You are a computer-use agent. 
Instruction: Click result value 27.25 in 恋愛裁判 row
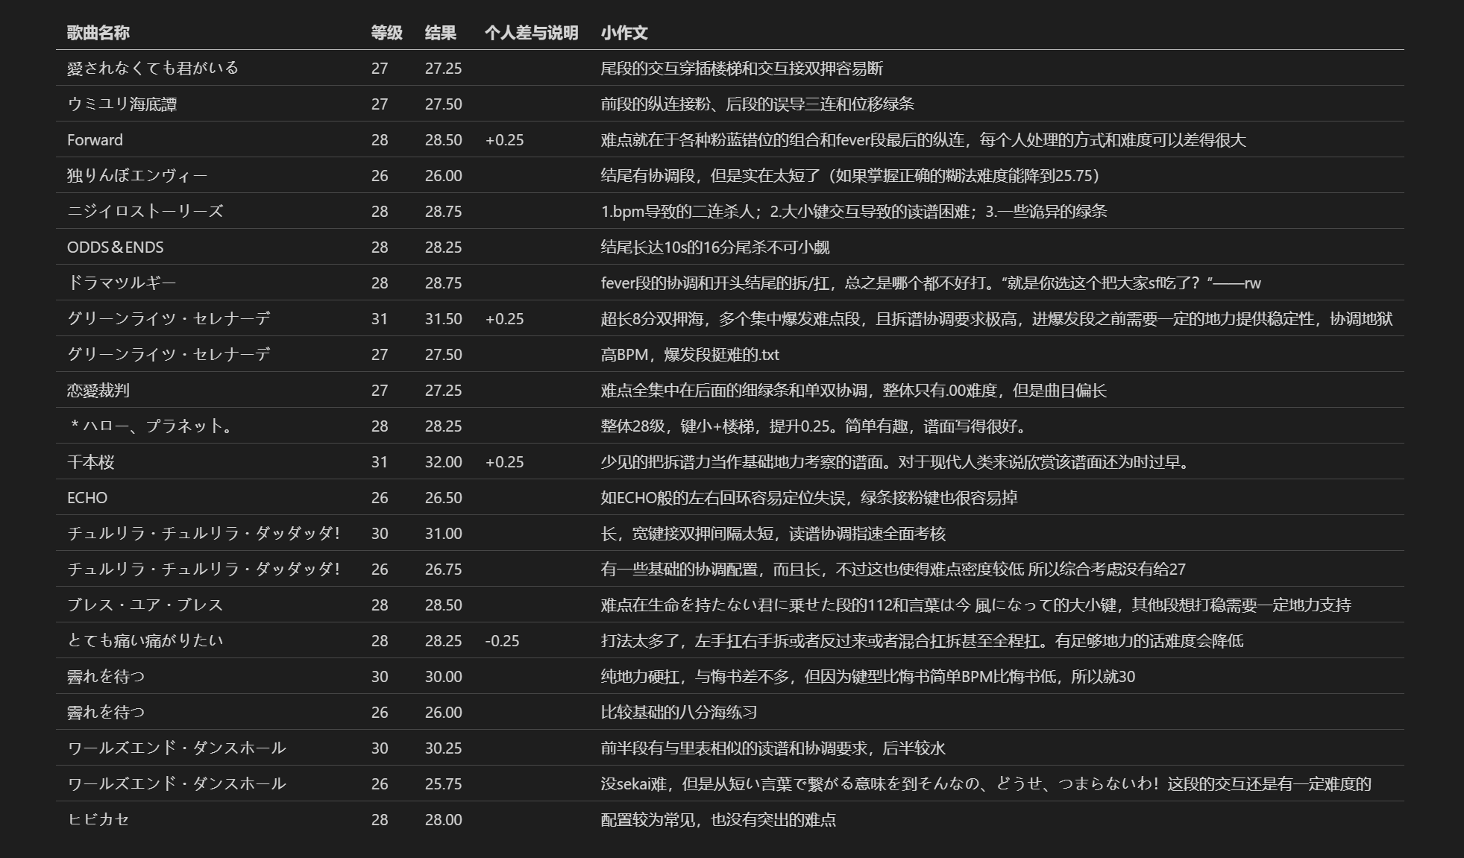[x=443, y=390]
